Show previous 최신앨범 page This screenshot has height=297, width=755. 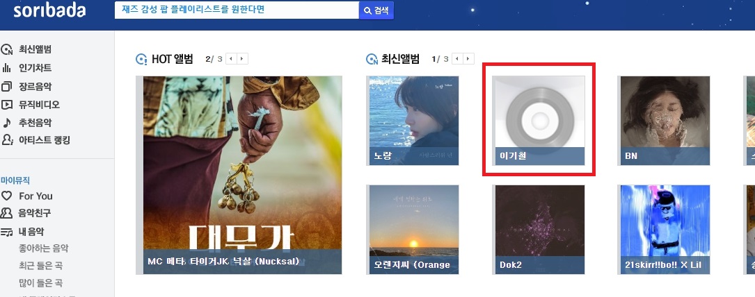[457, 59]
